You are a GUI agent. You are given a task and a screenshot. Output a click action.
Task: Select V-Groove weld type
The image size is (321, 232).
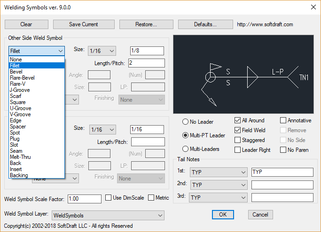point(37,114)
